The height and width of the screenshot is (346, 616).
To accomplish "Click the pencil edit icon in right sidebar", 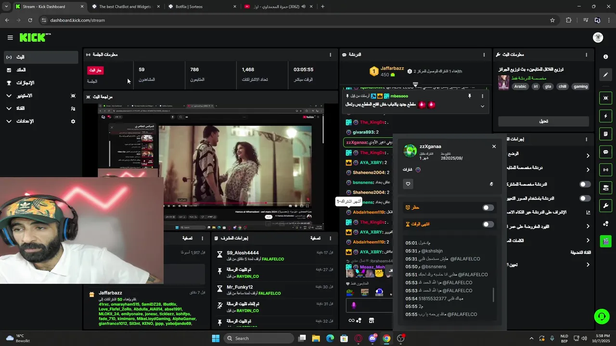I will [605, 74].
